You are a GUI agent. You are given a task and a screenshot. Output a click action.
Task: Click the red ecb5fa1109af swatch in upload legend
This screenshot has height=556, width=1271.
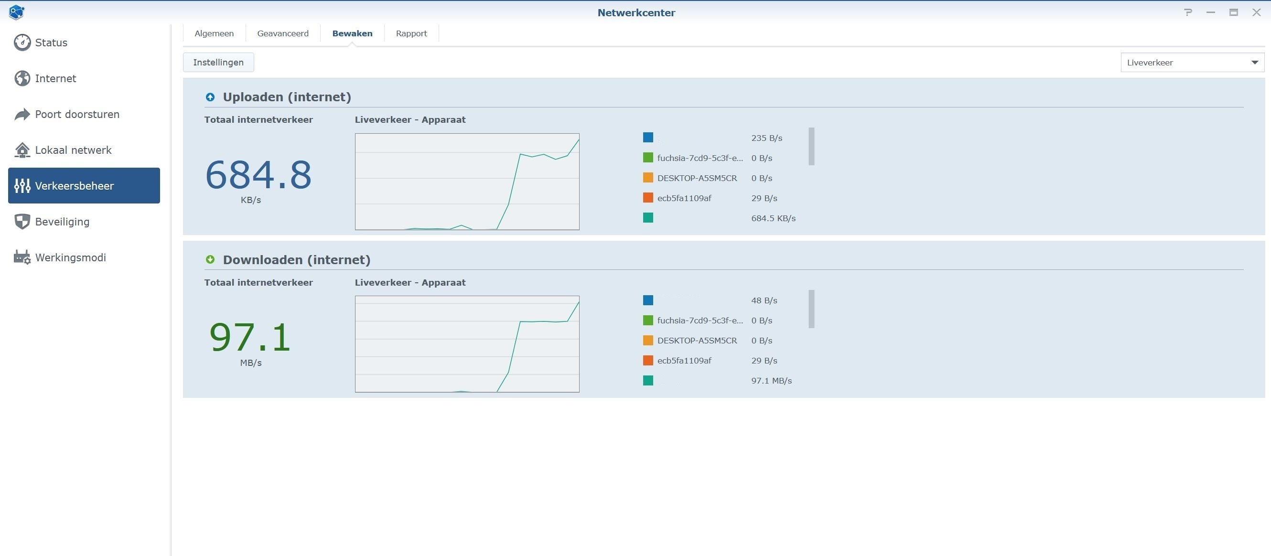coord(648,198)
